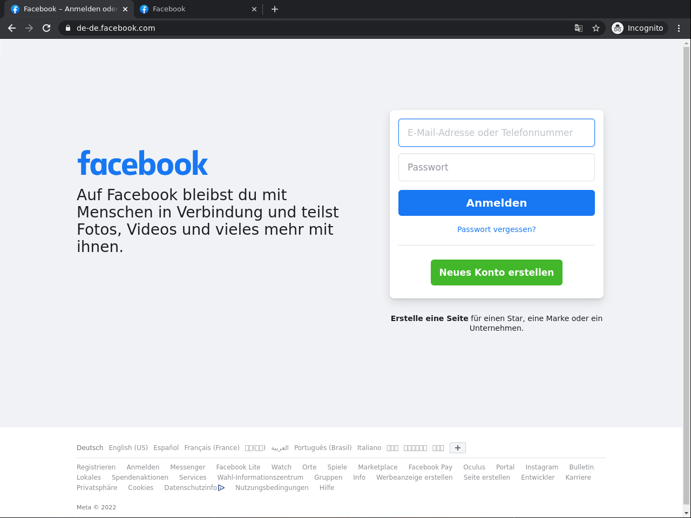Open 'Erstelle eine Seite' link
This screenshot has width=691, height=518.
pos(430,318)
